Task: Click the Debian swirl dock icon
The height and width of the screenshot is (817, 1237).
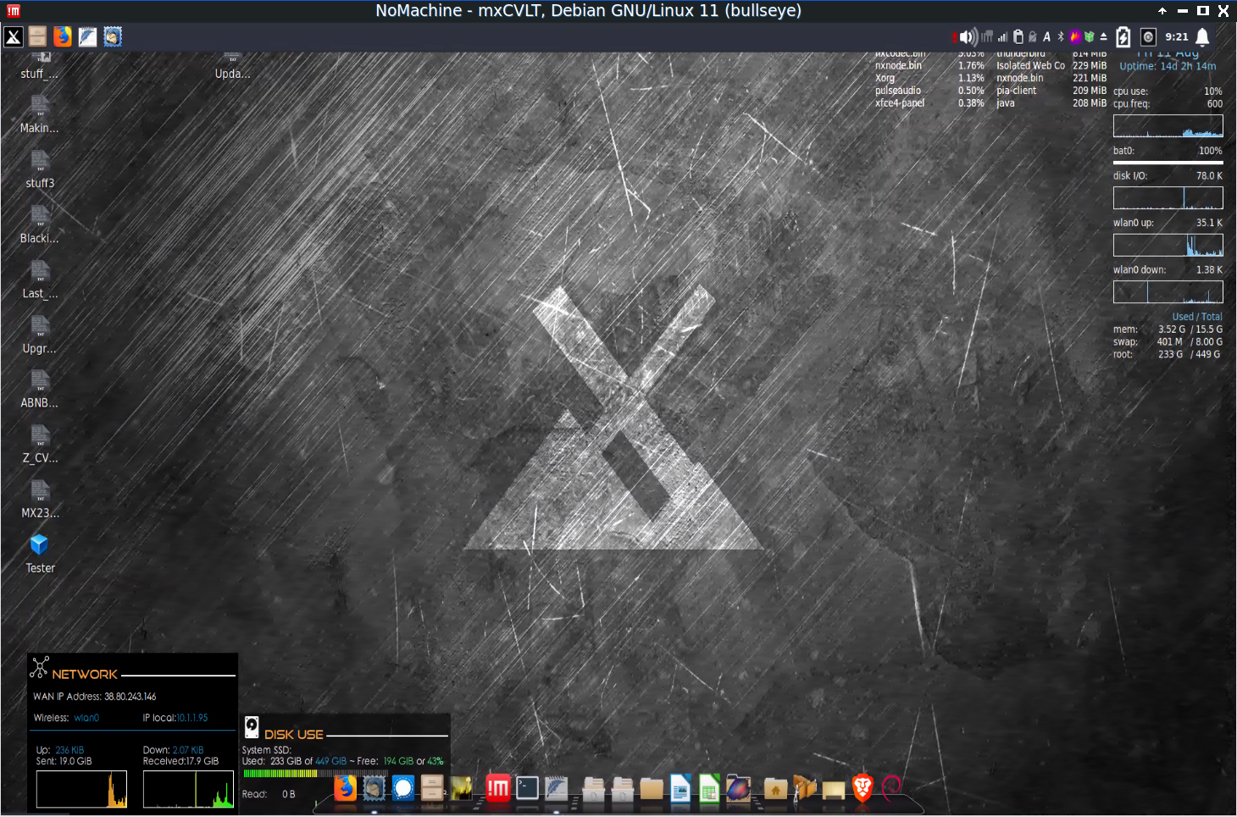Action: pyautogui.click(x=891, y=789)
